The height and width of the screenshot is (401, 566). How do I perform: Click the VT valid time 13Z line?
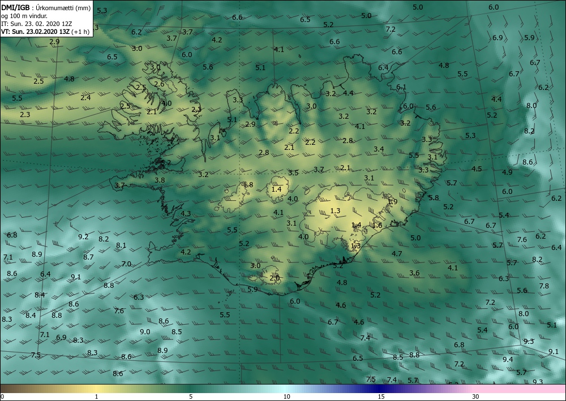(36, 31)
